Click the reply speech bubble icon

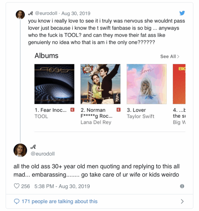tap(17, 202)
